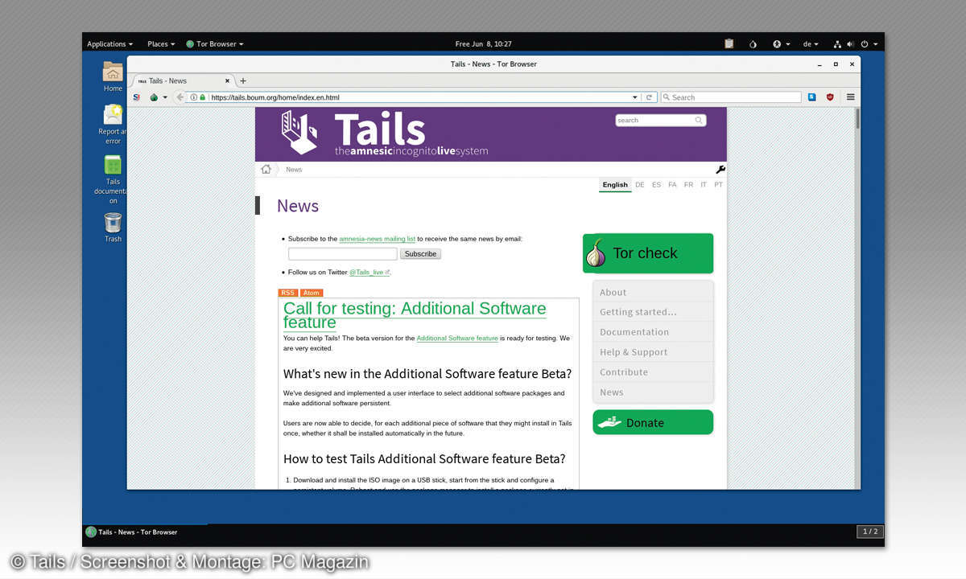The image size is (966, 579).
Task: Click the browser Search field
Action: pos(731,97)
